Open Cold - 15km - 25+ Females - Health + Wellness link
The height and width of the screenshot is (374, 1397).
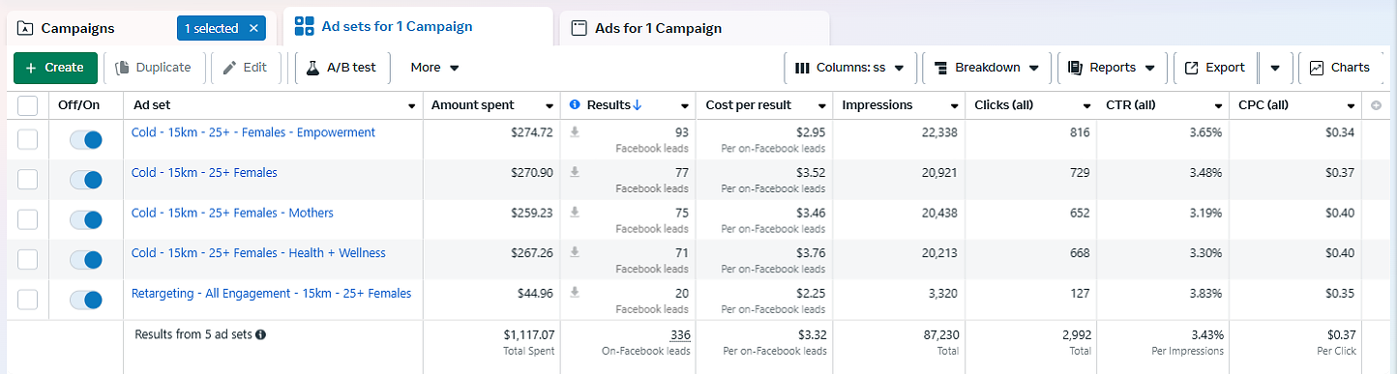click(x=258, y=253)
